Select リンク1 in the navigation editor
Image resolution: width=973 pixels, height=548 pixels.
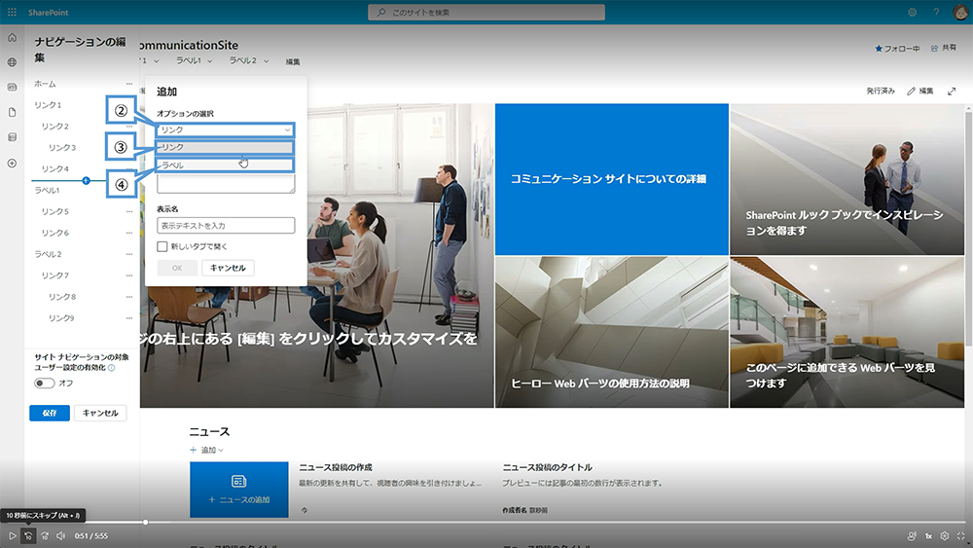(48, 105)
